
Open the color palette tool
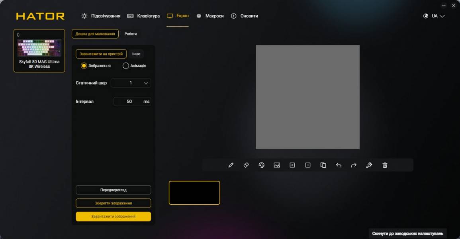(261, 165)
